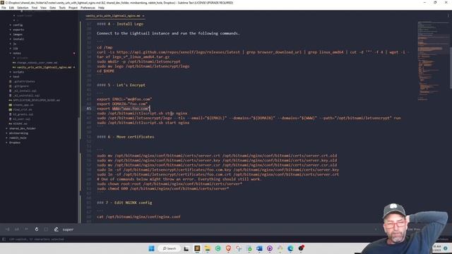Open .gitignore file in sidebar
The image size is (452, 254).
21,86
